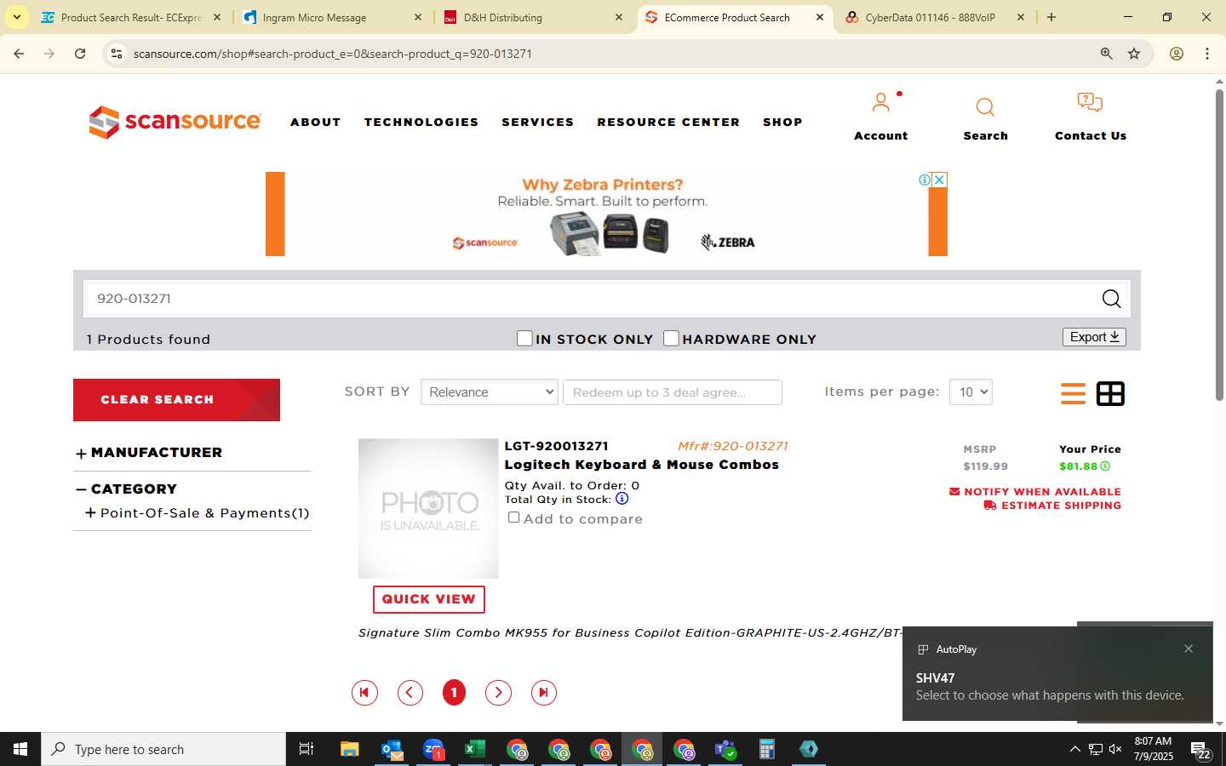
Task: Check the HARDWARE ONLY box
Action: coord(671,339)
